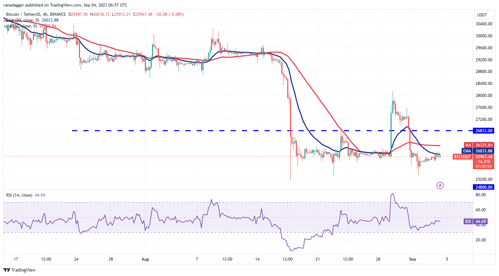Click the purple lightning bolt event icon
This screenshot has height=276, width=499.
point(440,185)
